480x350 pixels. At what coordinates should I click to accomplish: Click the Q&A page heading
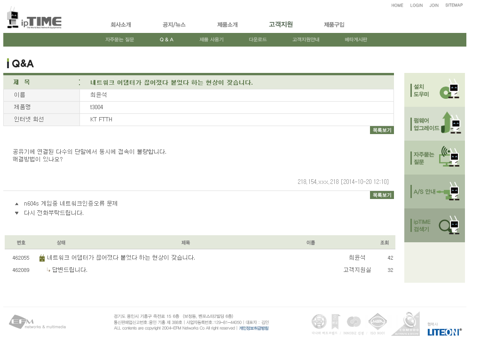[x=23, y=64]
